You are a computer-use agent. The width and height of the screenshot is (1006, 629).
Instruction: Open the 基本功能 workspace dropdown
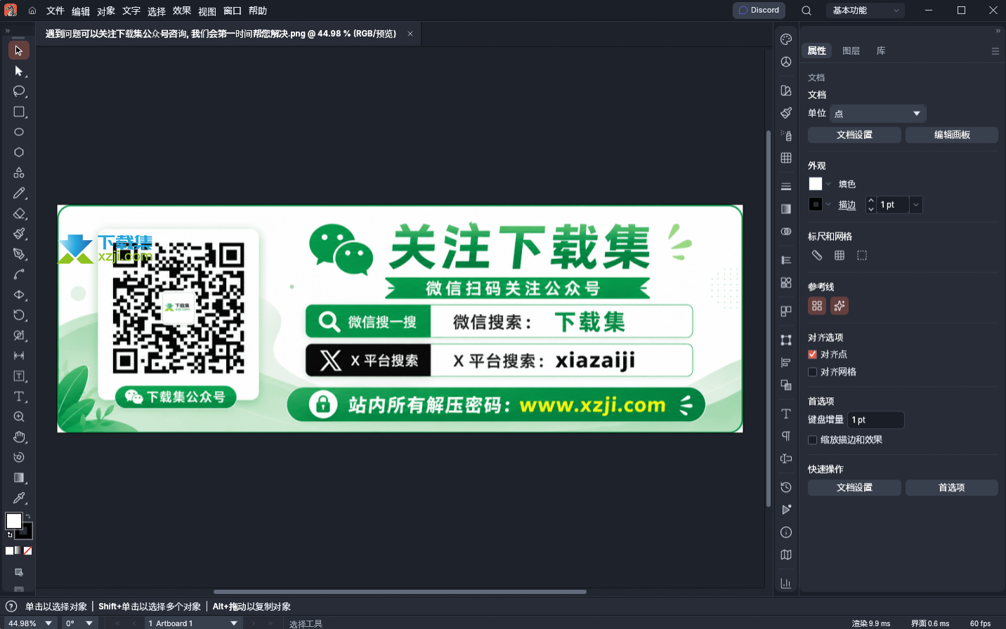[865, 11]
